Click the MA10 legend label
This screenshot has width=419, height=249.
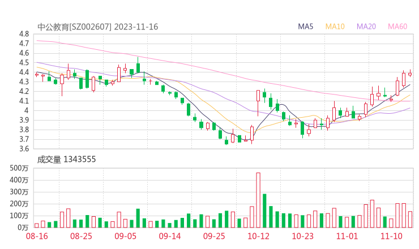(335, 27)
